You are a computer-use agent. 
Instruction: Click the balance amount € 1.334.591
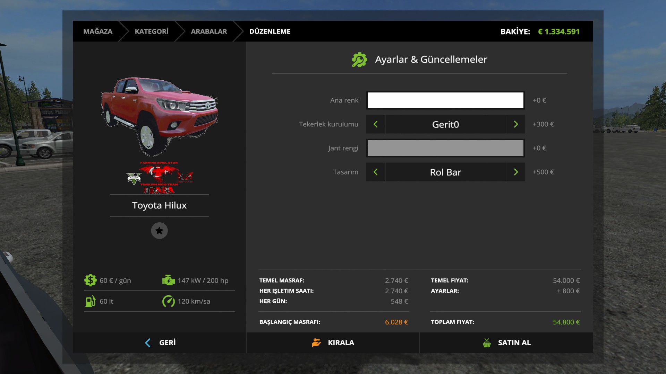coord(559,32)
